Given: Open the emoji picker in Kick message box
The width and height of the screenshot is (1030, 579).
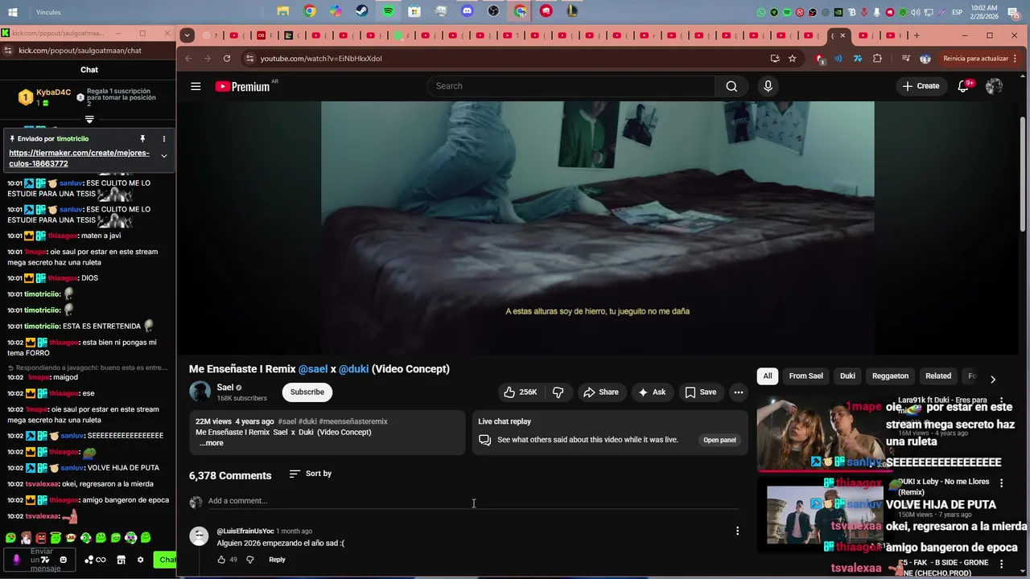Looking at the screenshot, I should (x=64, y=560).
